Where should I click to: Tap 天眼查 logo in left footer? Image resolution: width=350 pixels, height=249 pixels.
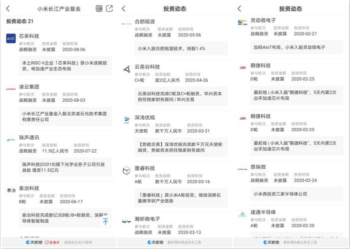tap(34, 243)
